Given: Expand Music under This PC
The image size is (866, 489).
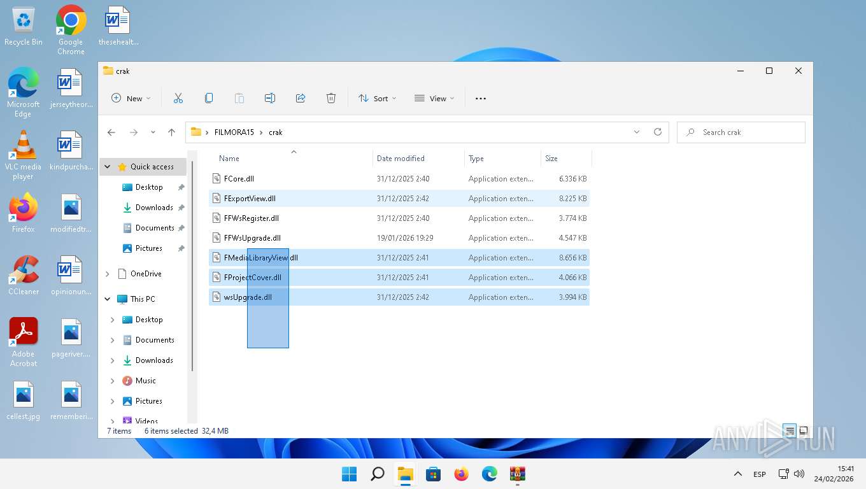Looking at the screenshot, I should (x=113, y=381).
